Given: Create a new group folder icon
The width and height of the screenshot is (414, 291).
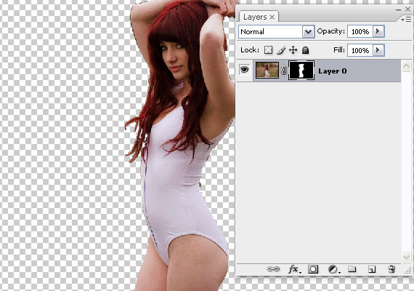Looking at the screenshot, I should [352, 269].
